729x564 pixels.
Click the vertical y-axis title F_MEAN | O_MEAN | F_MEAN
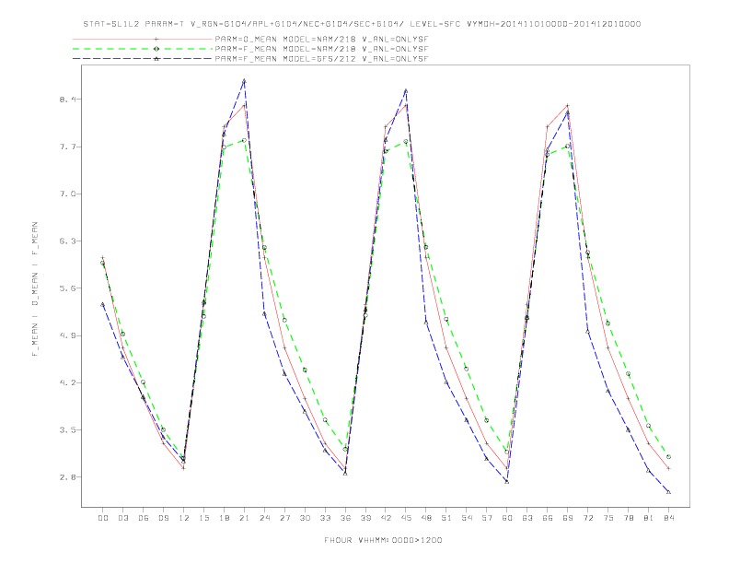pos(35,289)
